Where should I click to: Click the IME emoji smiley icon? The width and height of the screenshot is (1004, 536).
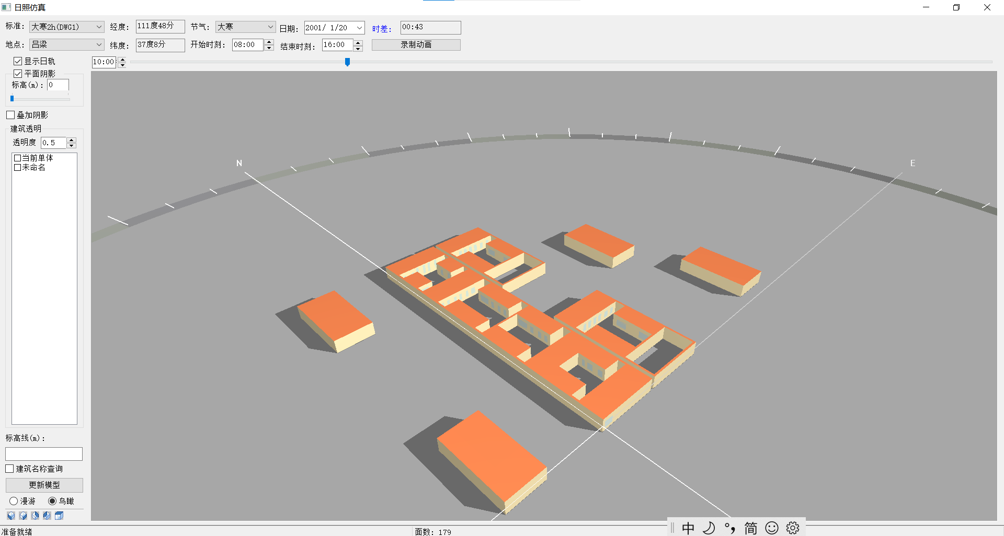(772, 528)
